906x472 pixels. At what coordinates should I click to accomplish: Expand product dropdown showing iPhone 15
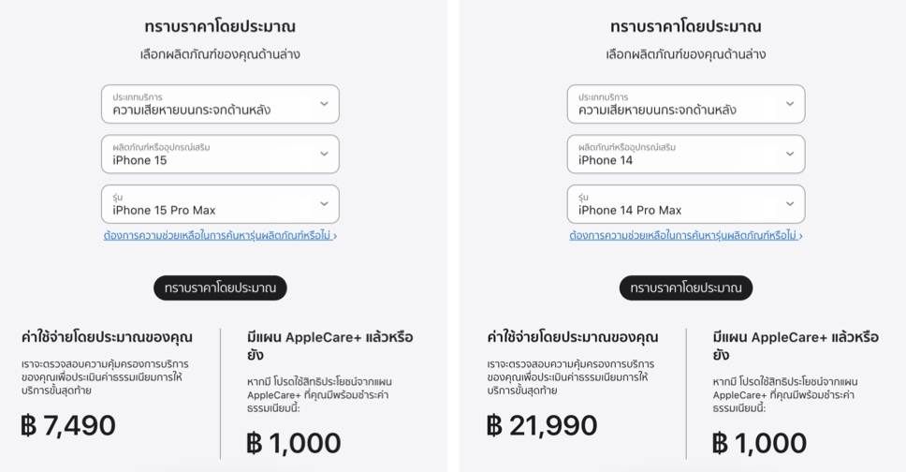pyautogui.click(x=220, y=155)
